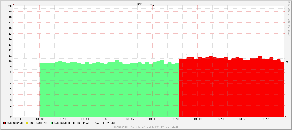
Task: Click the 13:48 time axis label
Action: point(175,119)
